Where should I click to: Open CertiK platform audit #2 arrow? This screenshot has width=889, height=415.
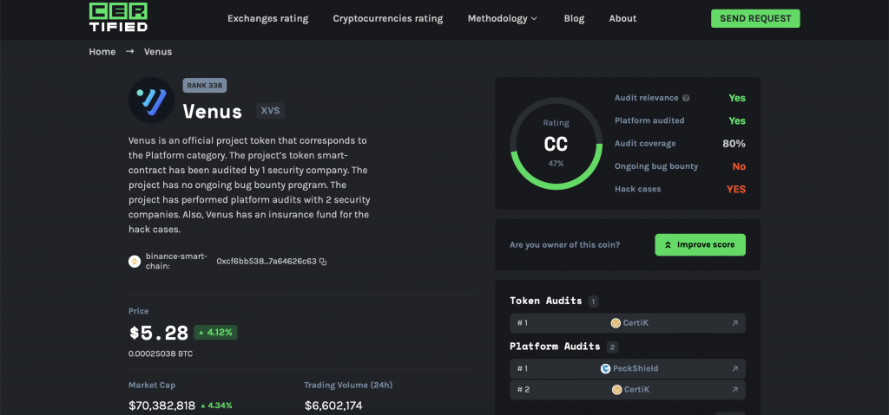734,390
